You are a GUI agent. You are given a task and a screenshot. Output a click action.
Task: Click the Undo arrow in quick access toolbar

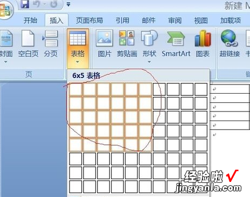pyautogui.click(x=37, y=4)
